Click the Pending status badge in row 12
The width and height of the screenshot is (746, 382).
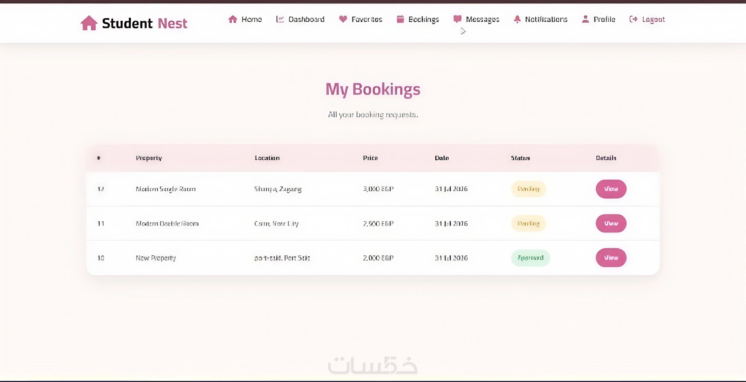click(x=529, y=189)
